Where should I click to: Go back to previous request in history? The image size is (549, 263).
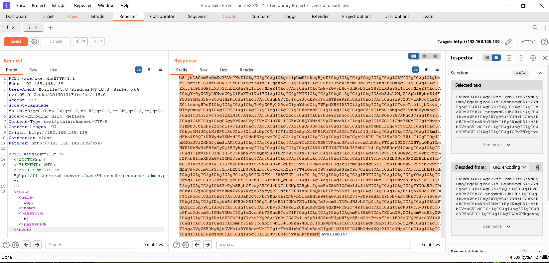click(x=77, y=42)
